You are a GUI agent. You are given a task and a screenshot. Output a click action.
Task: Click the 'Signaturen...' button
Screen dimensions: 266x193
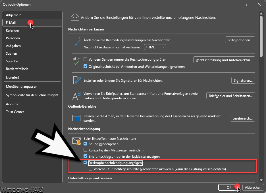243,80
